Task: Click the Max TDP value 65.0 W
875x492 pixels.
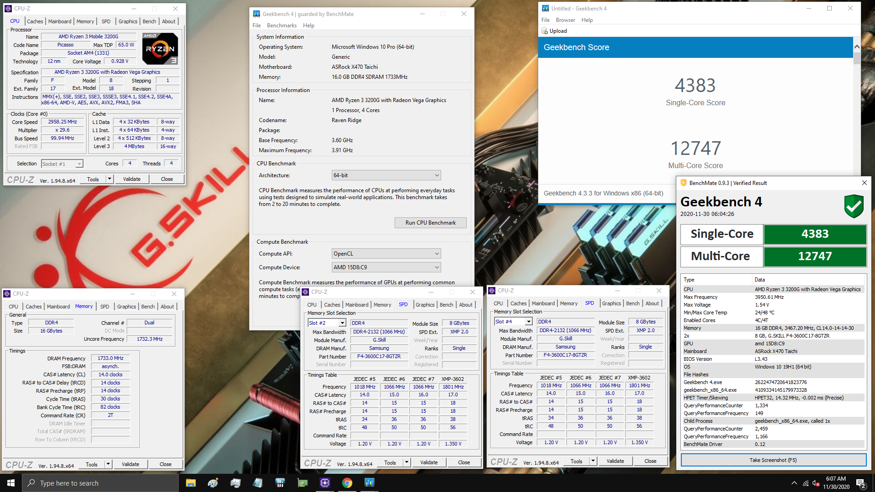Action: (x=126, y=45)
